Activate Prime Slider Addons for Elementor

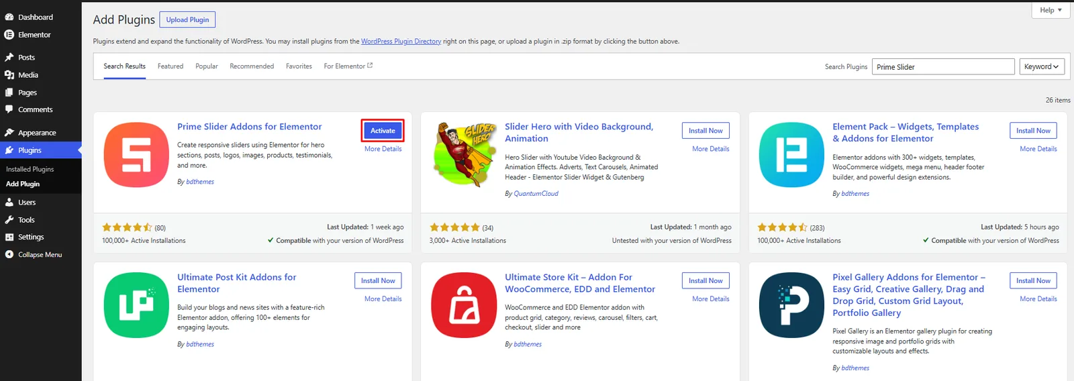pos(383,131)
